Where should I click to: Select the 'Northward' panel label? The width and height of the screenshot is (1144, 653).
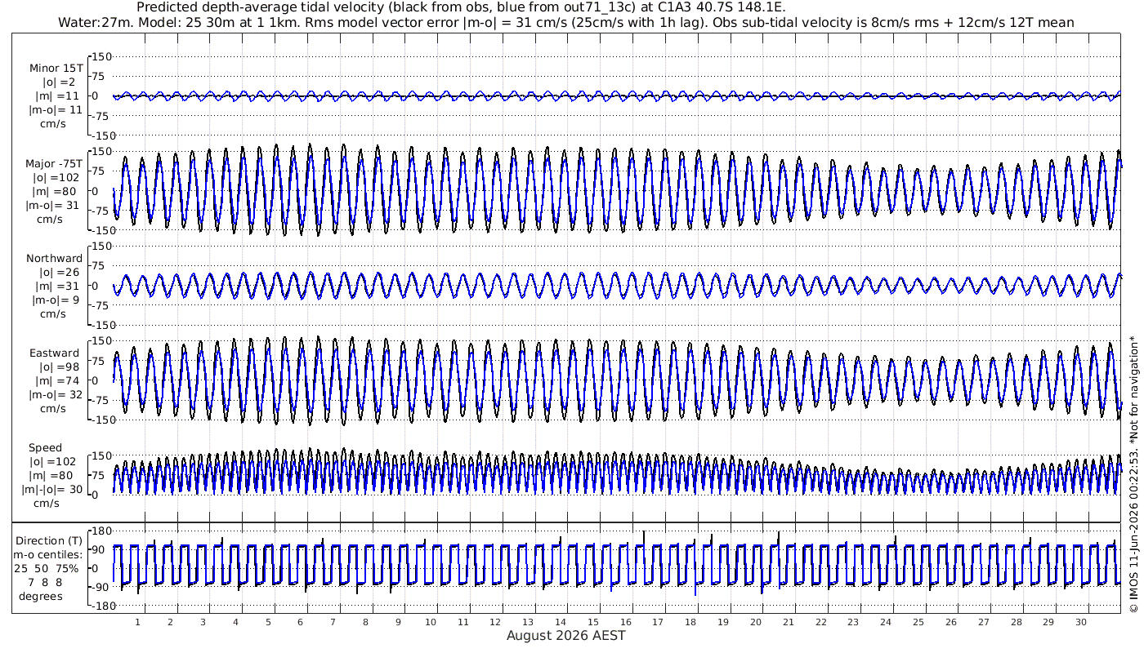pos(55,258)
